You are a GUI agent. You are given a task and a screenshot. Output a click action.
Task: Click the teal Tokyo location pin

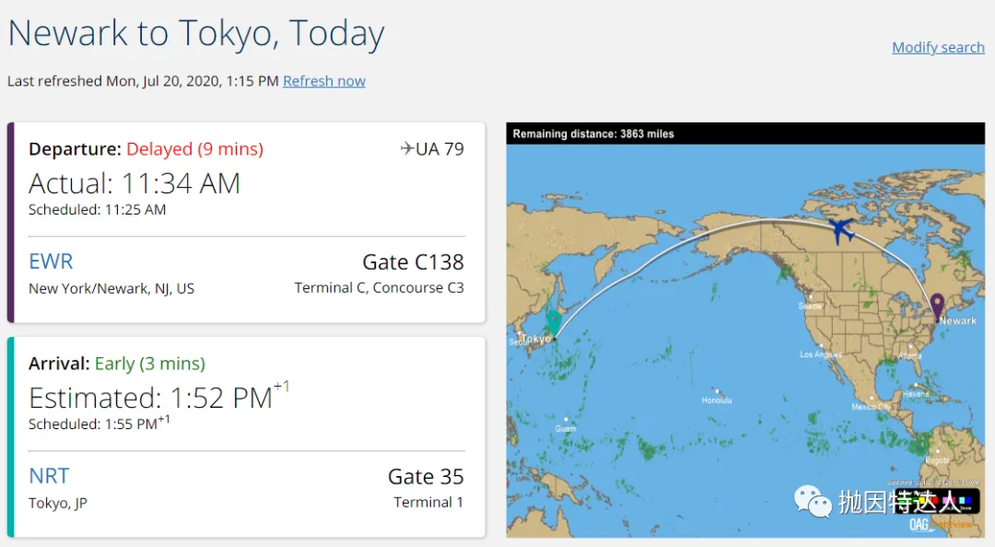point(554,323)
